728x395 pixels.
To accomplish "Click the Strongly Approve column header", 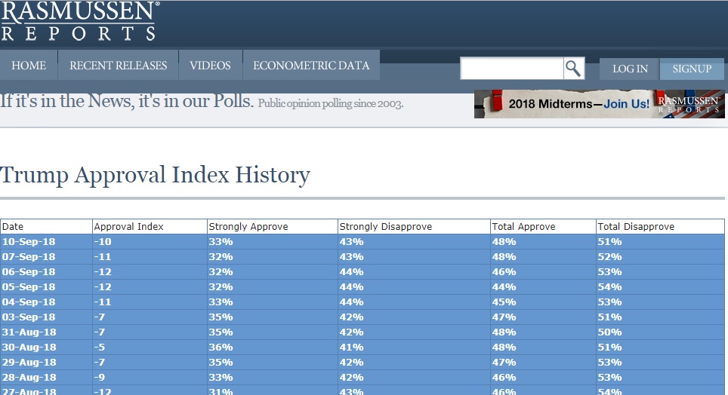I will (x=248, y=226).
